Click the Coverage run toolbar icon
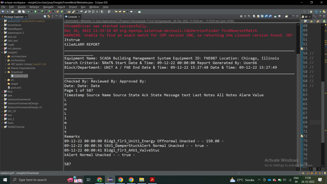327x184 pixels. click(42, 12)
